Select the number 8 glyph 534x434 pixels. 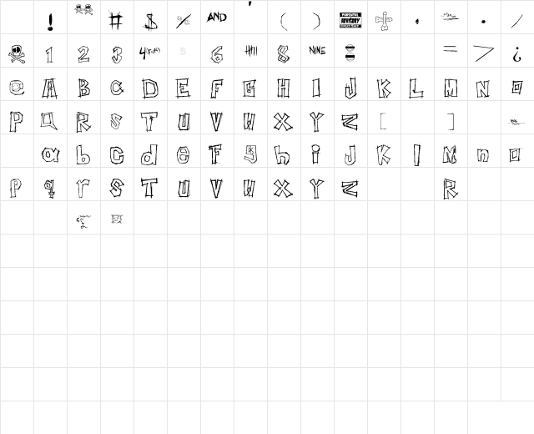click(x=284, y=53)
